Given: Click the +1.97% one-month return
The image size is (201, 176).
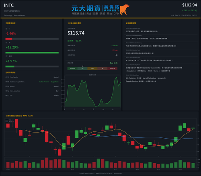Looking at the screenshot, I should pos(11,61).
